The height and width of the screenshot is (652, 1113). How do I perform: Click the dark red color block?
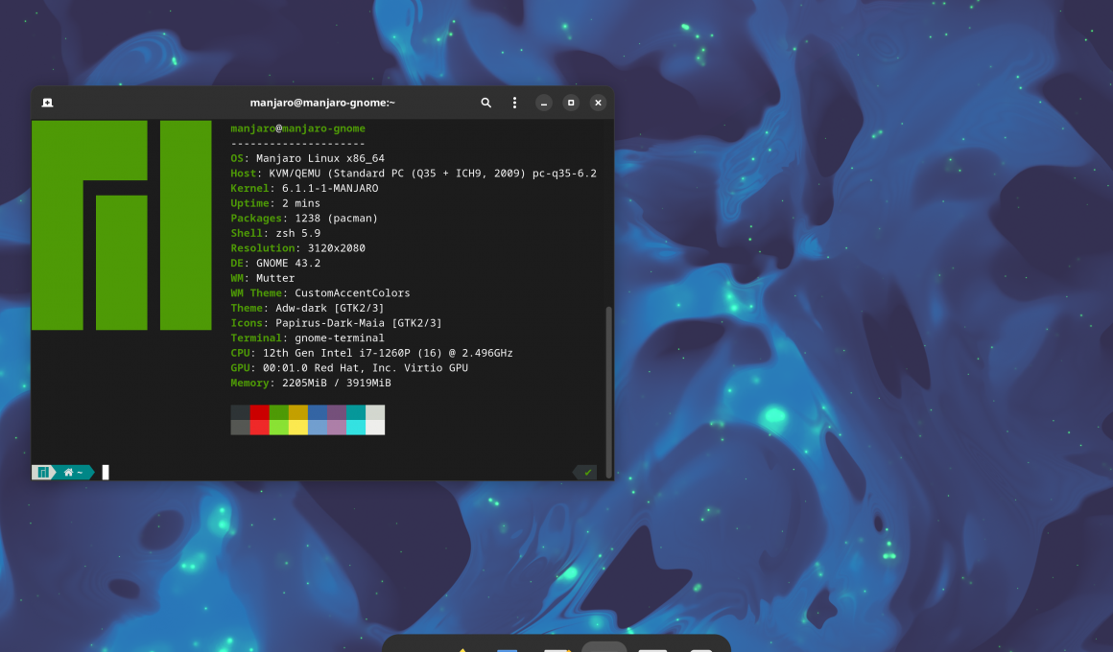[x=260, y=412]
